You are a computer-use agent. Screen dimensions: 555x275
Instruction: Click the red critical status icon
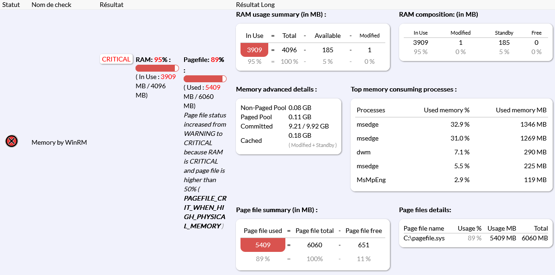pos(12,141)
